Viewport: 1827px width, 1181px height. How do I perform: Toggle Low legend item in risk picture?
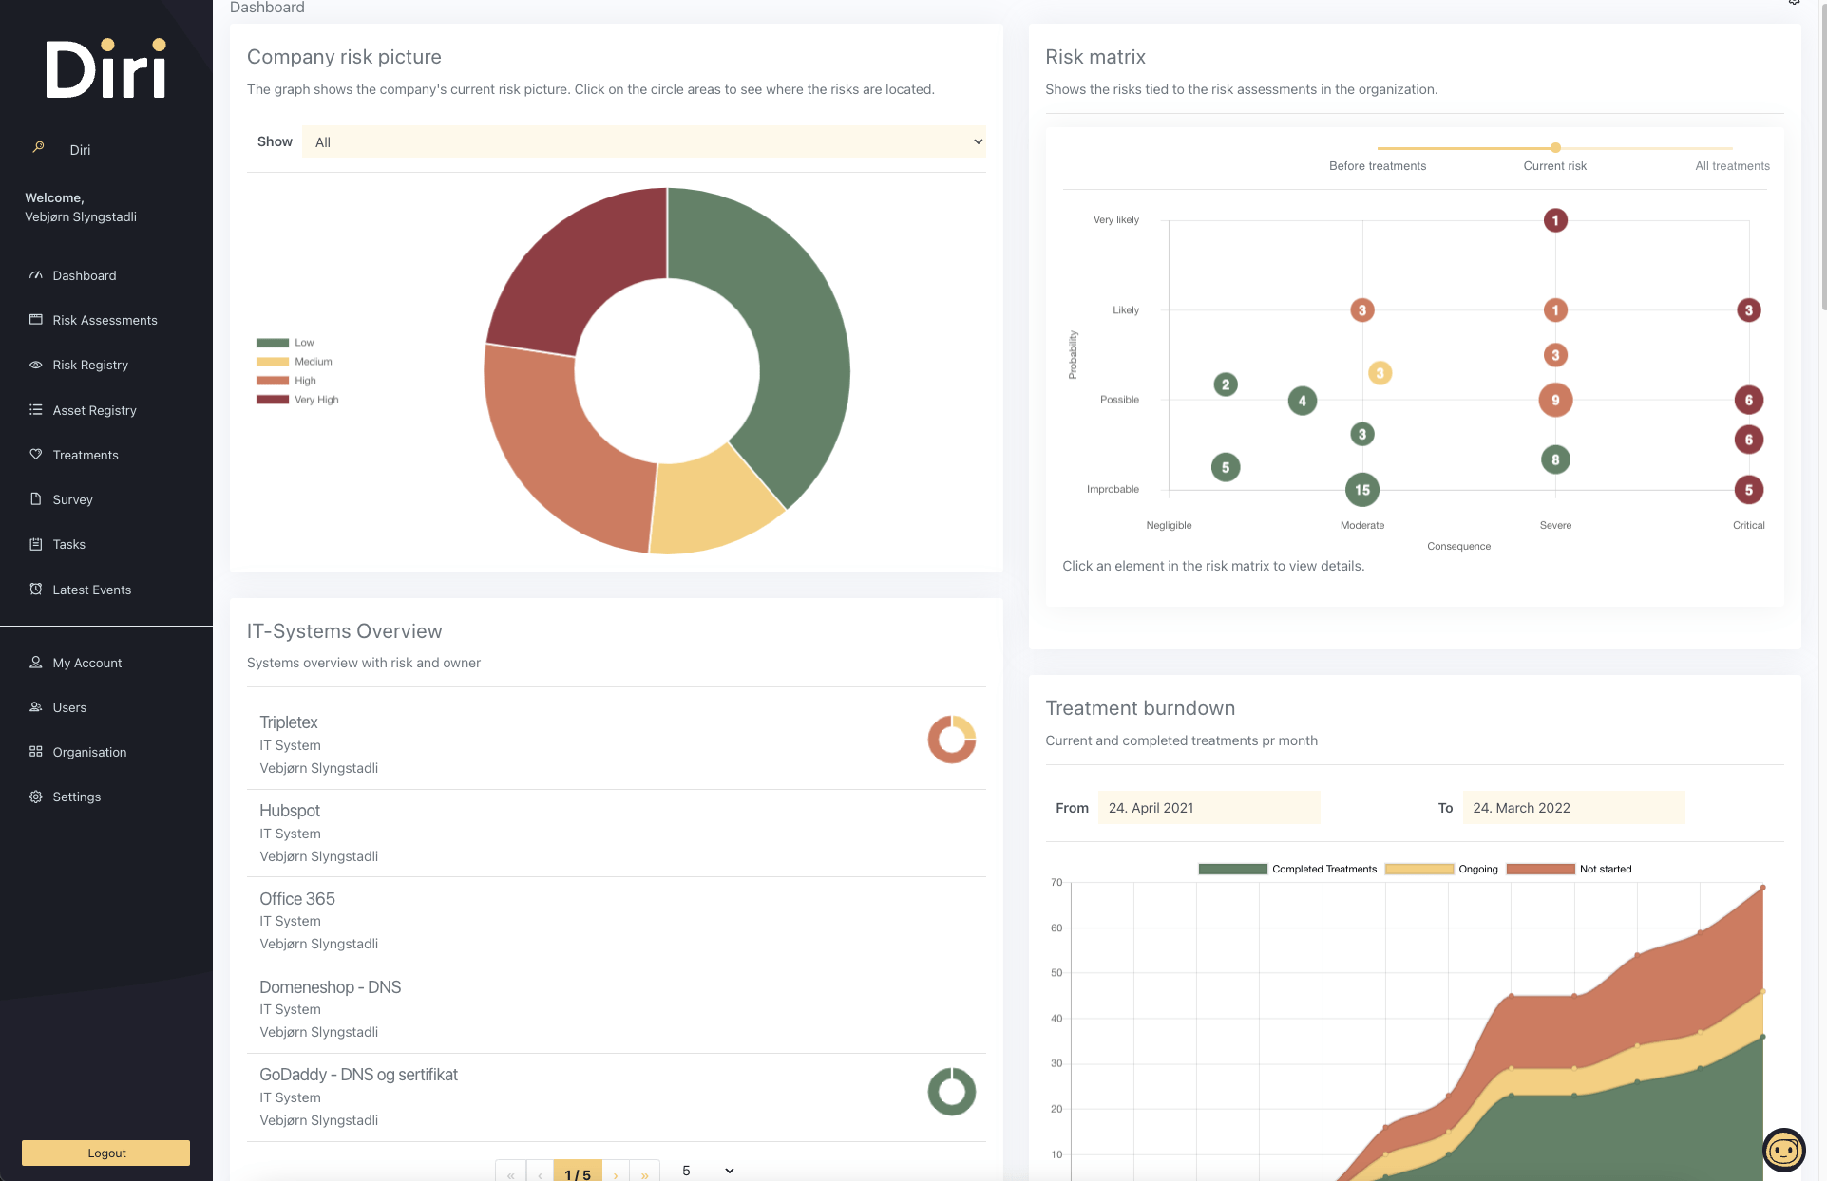[x=285, y=343]
